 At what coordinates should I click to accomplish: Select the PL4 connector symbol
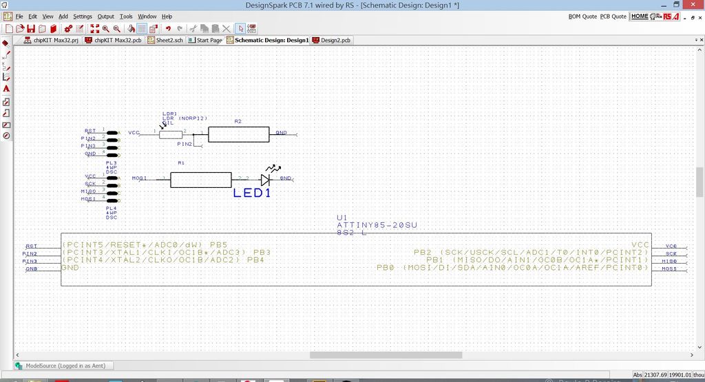coord(112,189)
